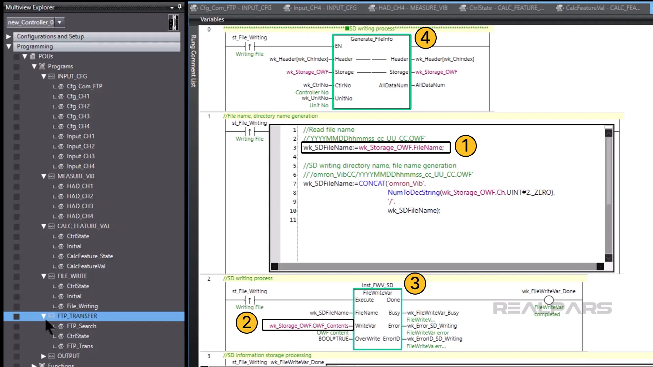This screenshot has width=653, height=367.
Task: Open the Cfg_CH4 section icon
Action: coord(61,126)
